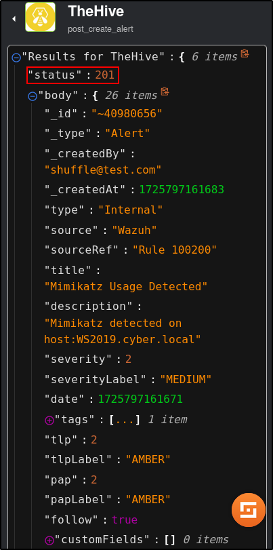Screen dimensions: 273x550
Task: Expand the "customFields" array
Action: tap(49, 541)
